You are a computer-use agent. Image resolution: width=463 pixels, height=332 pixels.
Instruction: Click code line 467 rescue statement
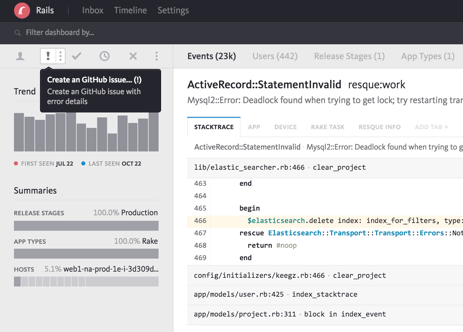pyautogui.click(x=325, y=233)
